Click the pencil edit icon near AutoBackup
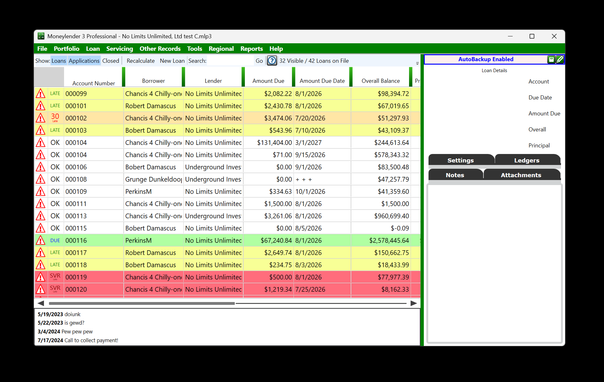Image resolution: width=604 pixels, height=382 pixels. [x=560, y=59]
